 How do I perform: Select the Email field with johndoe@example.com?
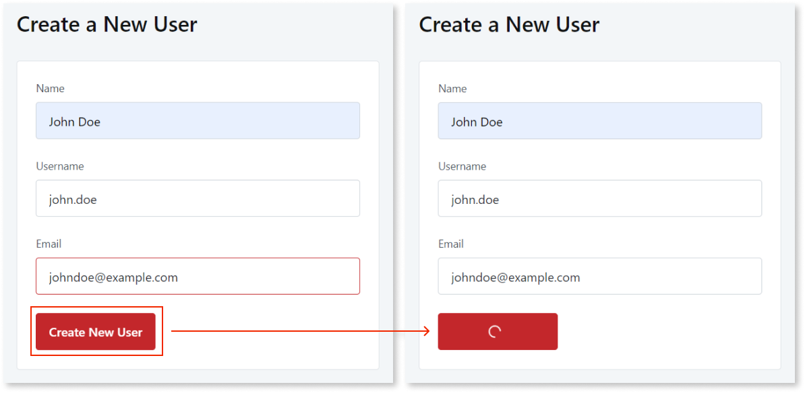198,276
